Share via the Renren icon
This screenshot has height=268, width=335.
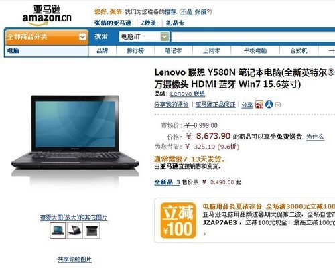pyautogui.click(x=269, y=105)
